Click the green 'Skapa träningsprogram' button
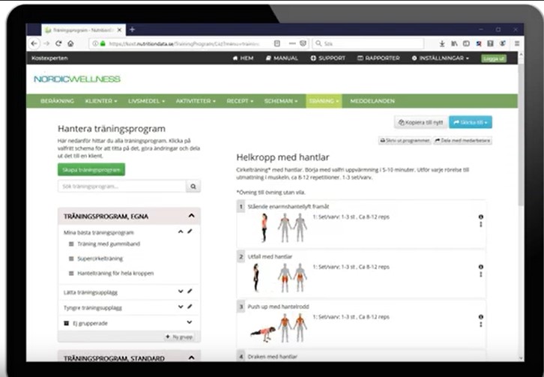 coord(91,169)
